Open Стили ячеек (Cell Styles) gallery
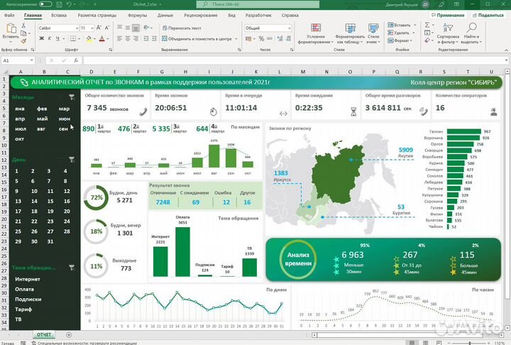The height and width of the screenshot is (345, 511). (x=373, y=34)
